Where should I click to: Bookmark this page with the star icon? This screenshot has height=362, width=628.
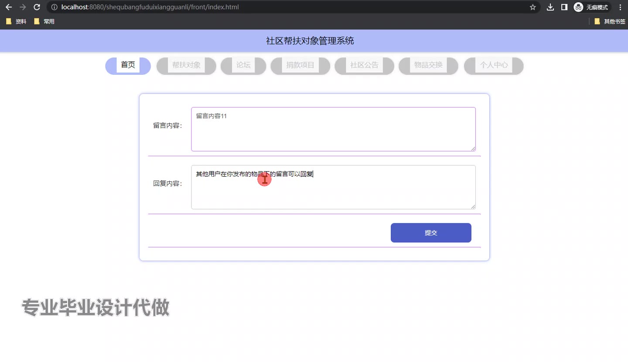[x=532, y=7]
